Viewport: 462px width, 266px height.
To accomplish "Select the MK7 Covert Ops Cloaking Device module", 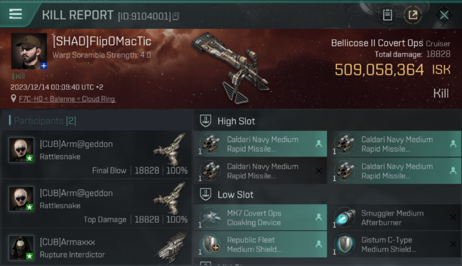I will pyautogui.click(x=260, y=217).
